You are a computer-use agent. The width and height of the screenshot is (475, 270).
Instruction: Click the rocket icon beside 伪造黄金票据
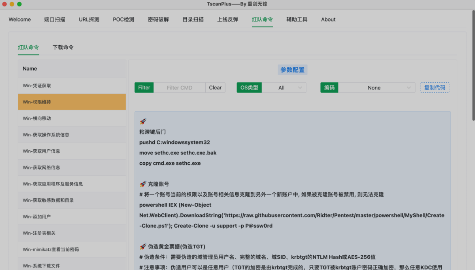[x=143, y=247]
